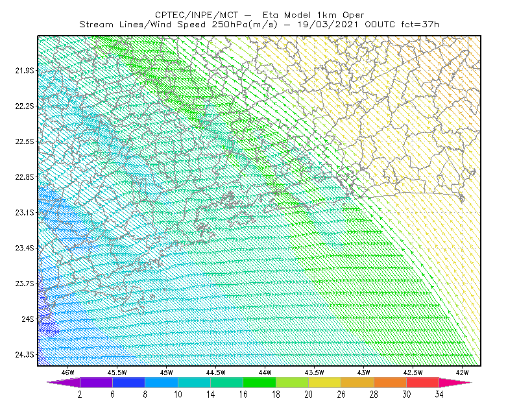The height and width of the screenshot is (401, 519).
Task: Click the dark blue colorbar segment after 6
Action: (128, 382)
